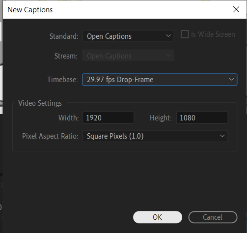Click the Cancel button
Viewport: 247px width, 233px height.
[x=213, y=217]
